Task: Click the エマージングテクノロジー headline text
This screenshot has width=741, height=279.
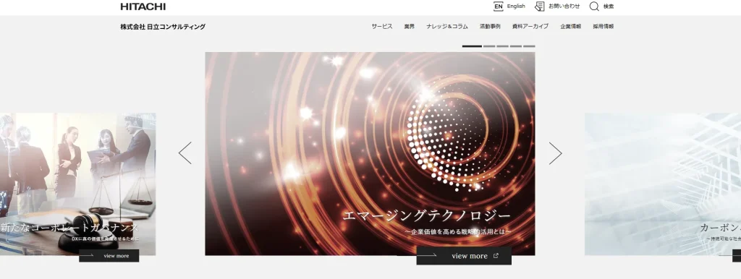Action: pyautogui.click(x=427, y=216)
